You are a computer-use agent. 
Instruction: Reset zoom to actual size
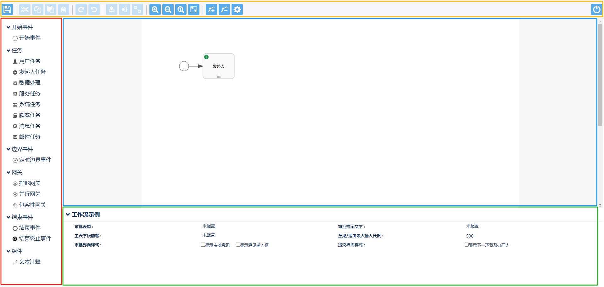(x=181, y=9)
